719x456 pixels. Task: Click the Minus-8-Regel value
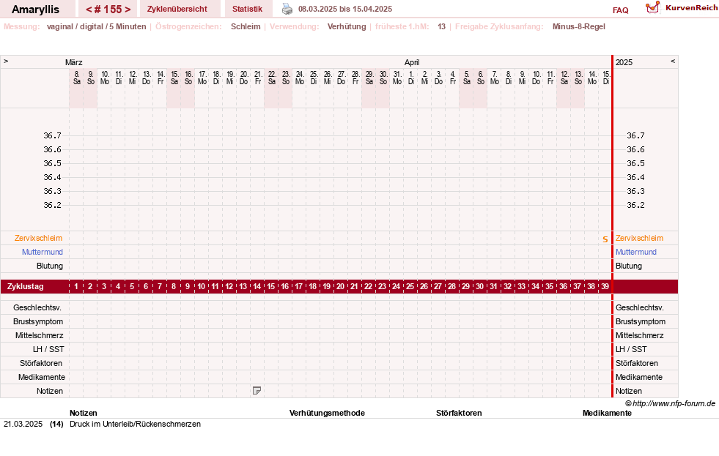579,26
